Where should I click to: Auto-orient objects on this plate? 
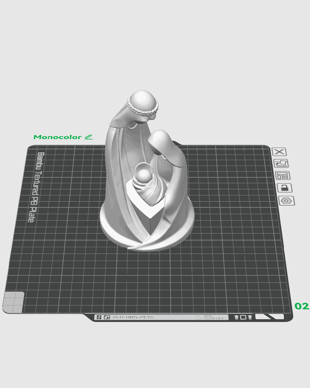click(281, 164)
